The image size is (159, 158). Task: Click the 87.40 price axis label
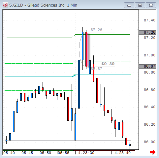pos(149,20)
